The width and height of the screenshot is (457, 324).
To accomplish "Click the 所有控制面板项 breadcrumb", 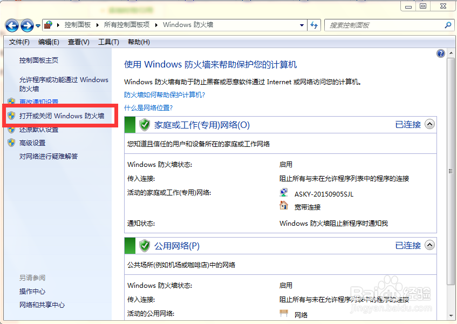I will pos(127,25).
